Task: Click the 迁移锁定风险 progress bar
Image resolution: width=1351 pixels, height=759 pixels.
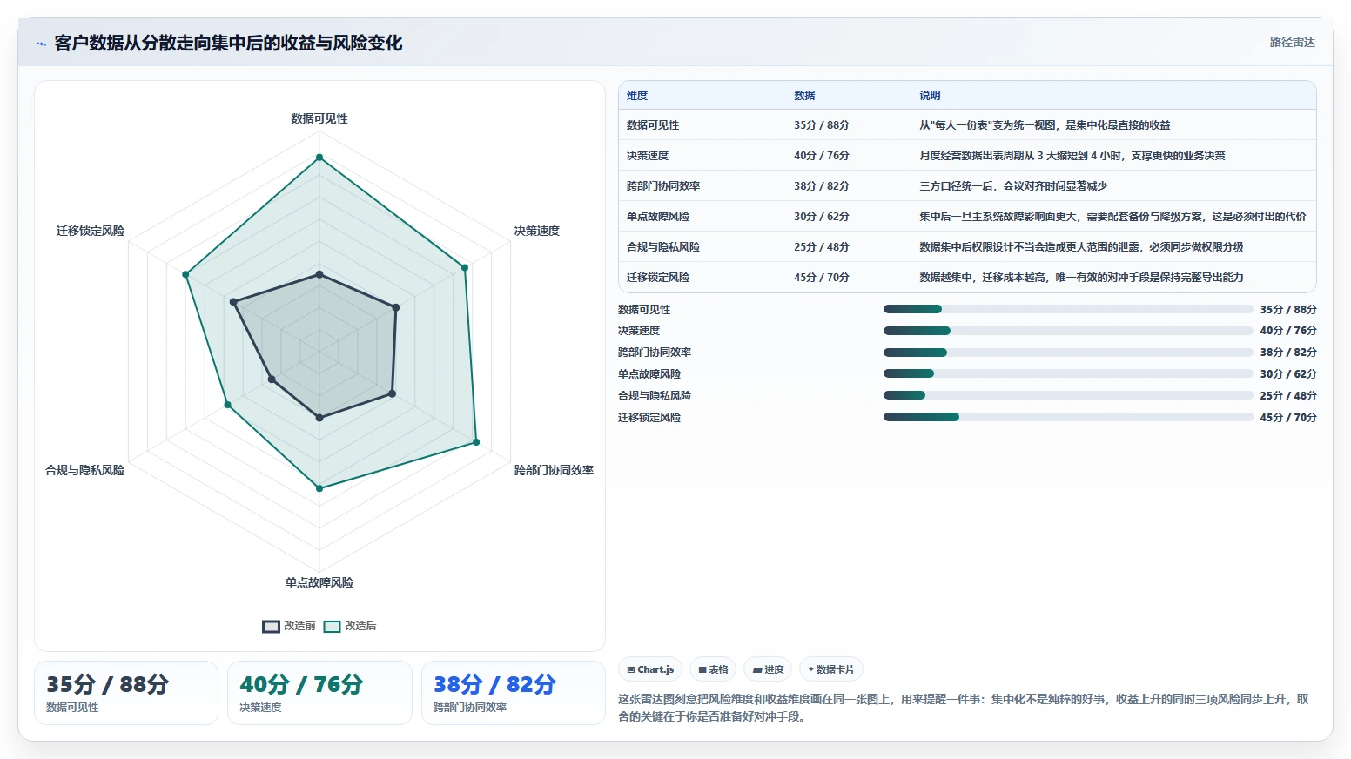Action: tap(1068, 417)
